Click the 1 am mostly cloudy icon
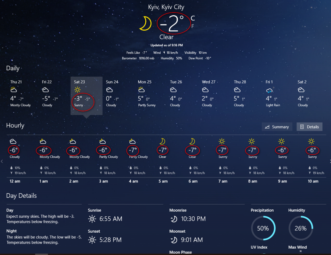331x255 pixels. coord(43,141)
